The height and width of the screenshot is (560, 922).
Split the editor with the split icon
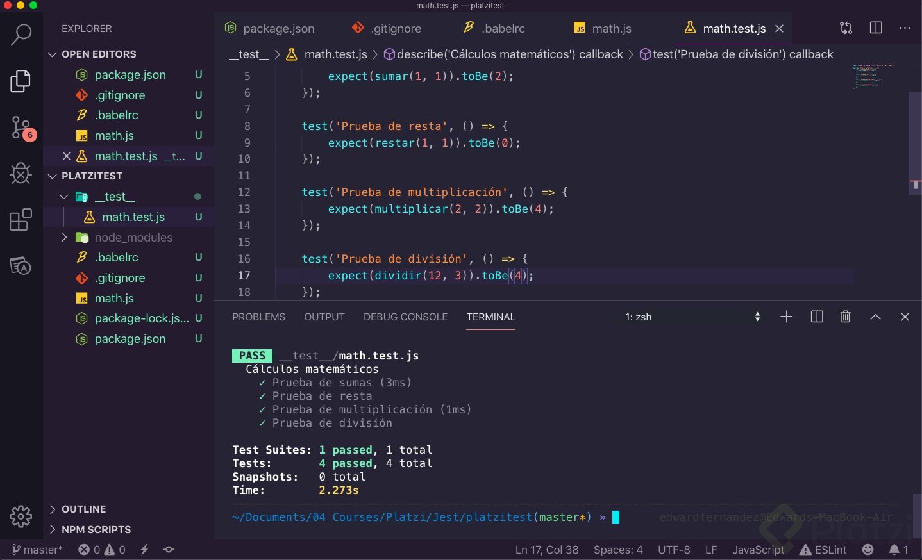pos(875,28)
